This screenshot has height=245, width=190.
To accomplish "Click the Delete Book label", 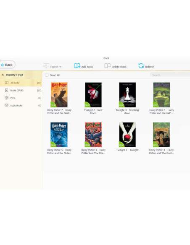I will (x=119, y=67).
